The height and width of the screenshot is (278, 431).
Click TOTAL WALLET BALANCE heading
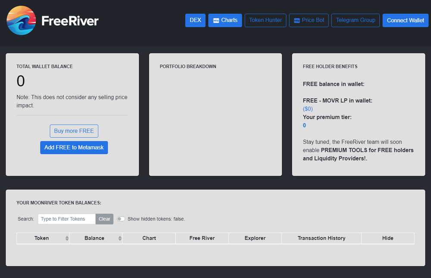click(44, 66)
